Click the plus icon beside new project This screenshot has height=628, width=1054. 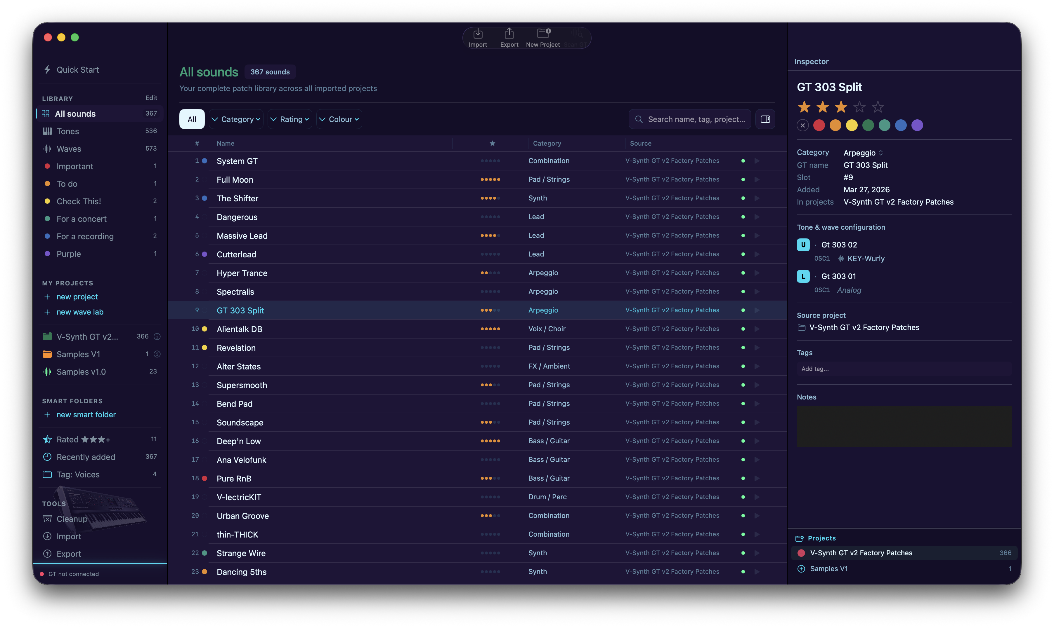pos(47,297)
